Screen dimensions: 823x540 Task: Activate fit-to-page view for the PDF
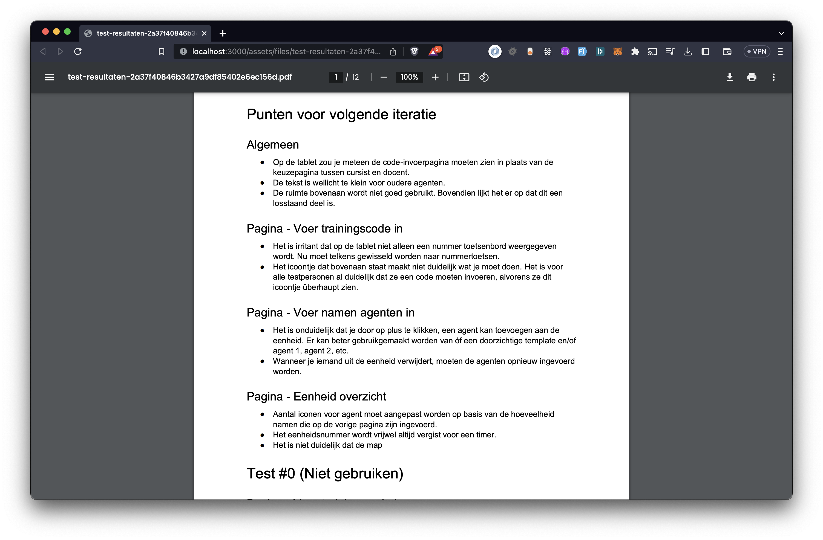[x=464, y=77]
